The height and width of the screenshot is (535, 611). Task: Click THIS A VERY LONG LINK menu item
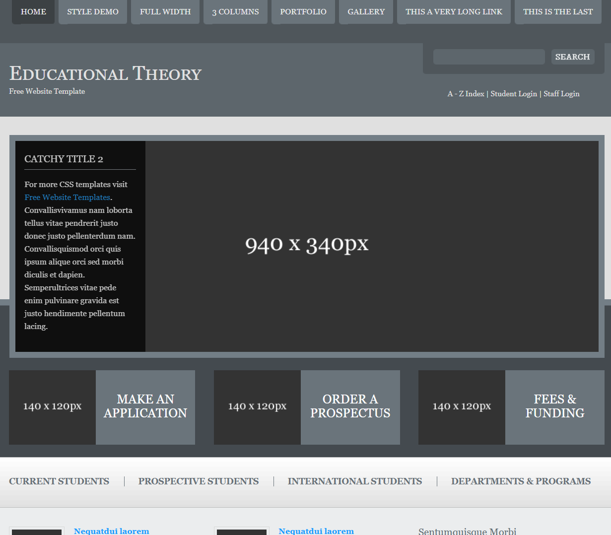(453, 11)
